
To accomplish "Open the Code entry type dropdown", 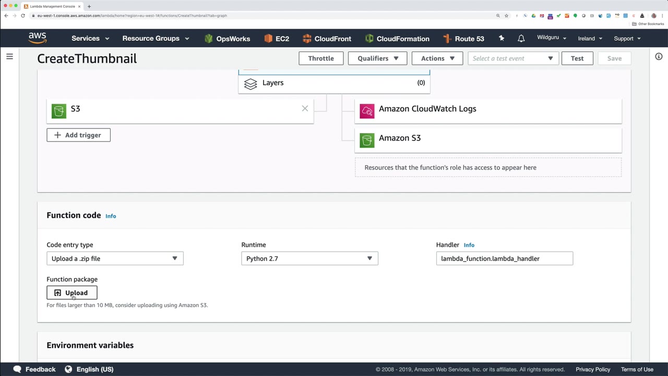I will click(x=115, y=258).
